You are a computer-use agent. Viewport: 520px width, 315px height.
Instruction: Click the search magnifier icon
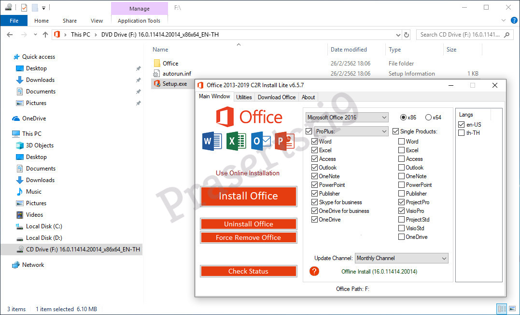pyautogui.click(x=507, y=35)
